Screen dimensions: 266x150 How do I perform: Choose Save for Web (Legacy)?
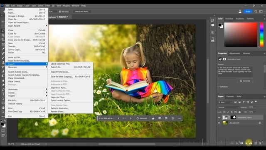click(71, 77)
